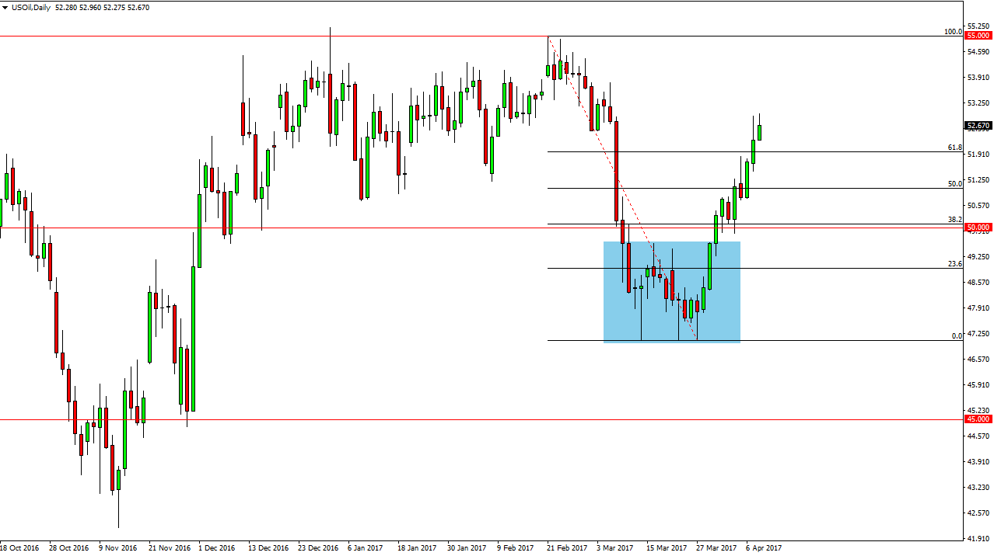This screenshot has width=994, height=556.
Task: Click the red 45.000 price level tag
Action: point(978,419)
